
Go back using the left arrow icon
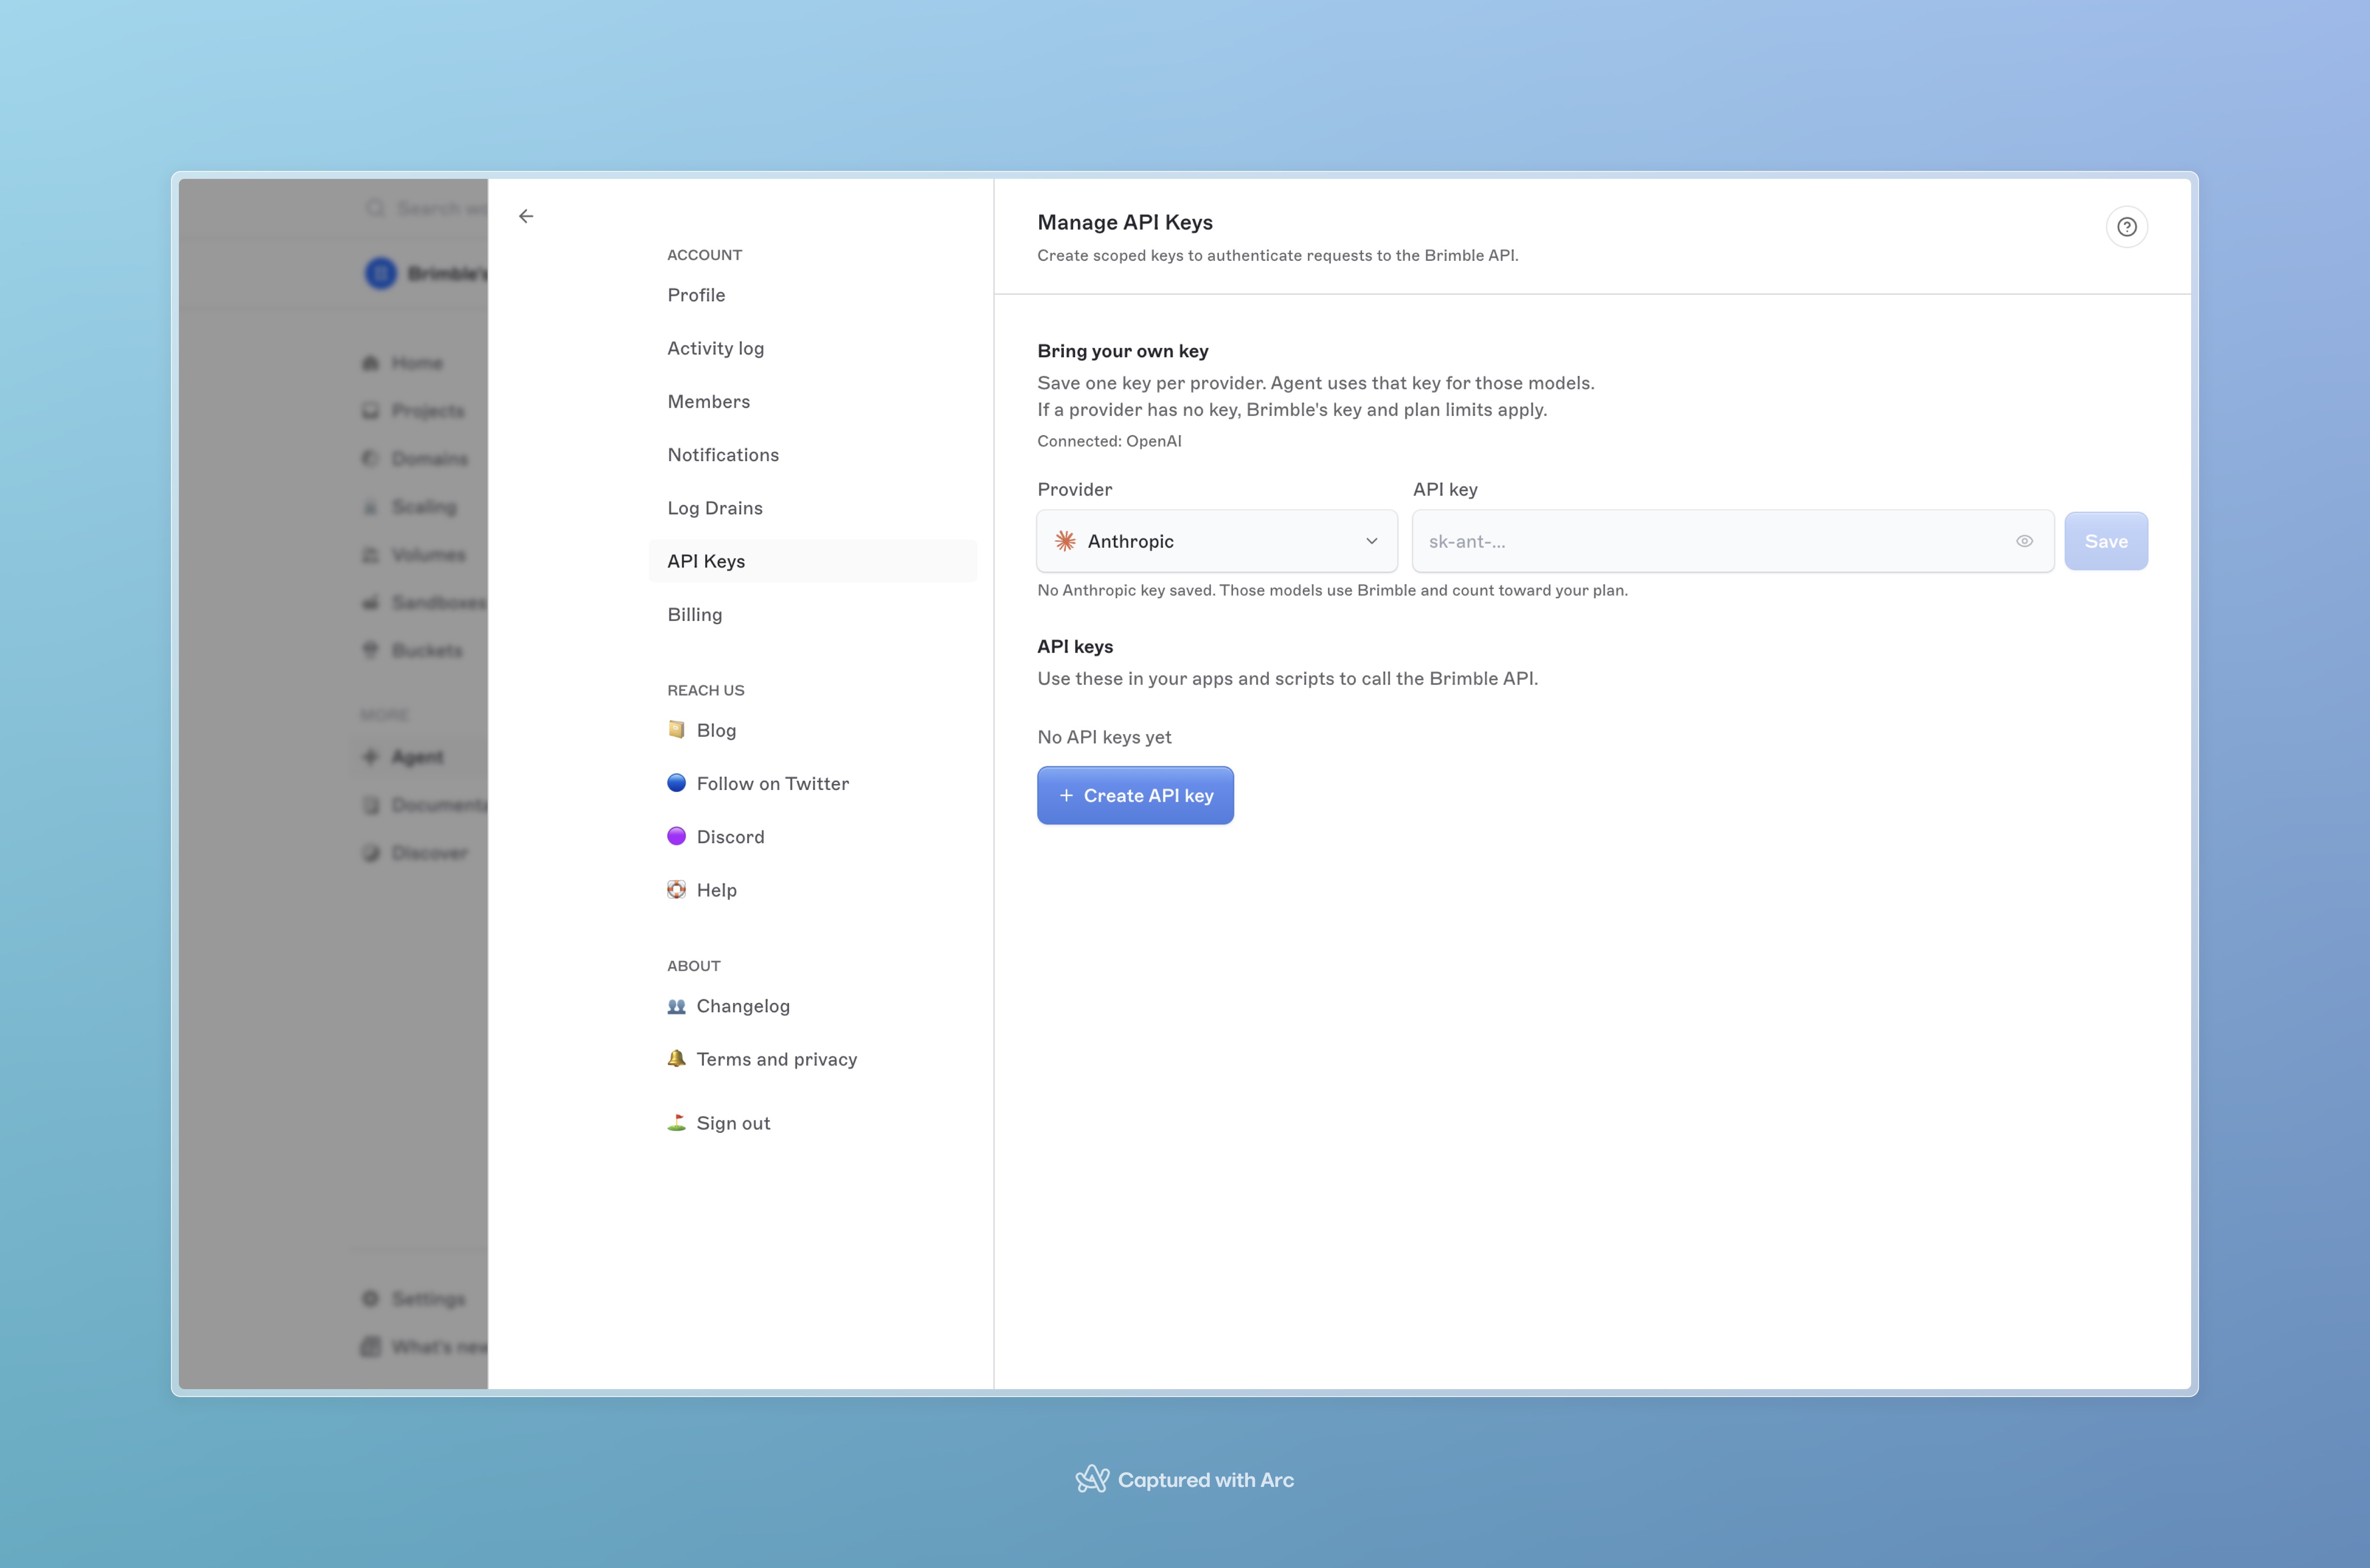[526, 216]
